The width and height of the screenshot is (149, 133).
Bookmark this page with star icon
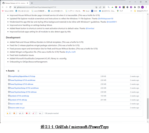point(104,7)
